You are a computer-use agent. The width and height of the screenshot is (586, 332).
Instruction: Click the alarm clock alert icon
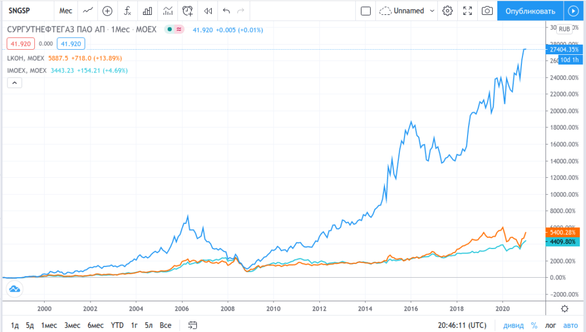pyautogui.click(x=188, y=10)
